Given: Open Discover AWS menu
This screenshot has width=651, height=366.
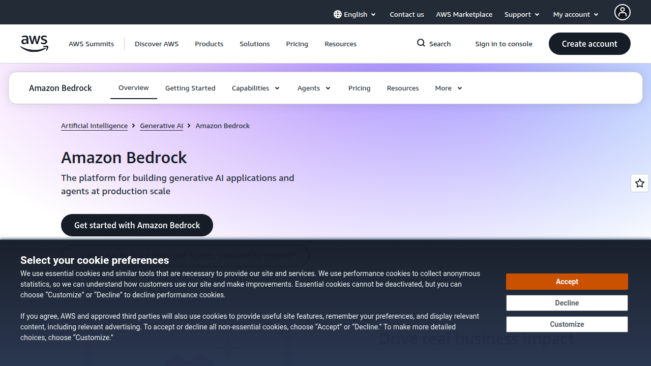Looking at the screenshot, I should 157,44.
